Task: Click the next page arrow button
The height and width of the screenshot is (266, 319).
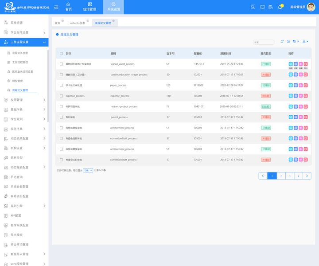Action: pyautogui.click(x=307, y=176)
